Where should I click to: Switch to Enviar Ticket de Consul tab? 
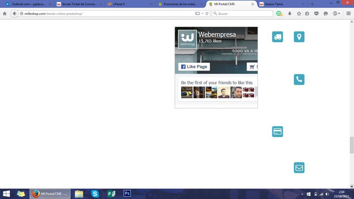[79, 4]
